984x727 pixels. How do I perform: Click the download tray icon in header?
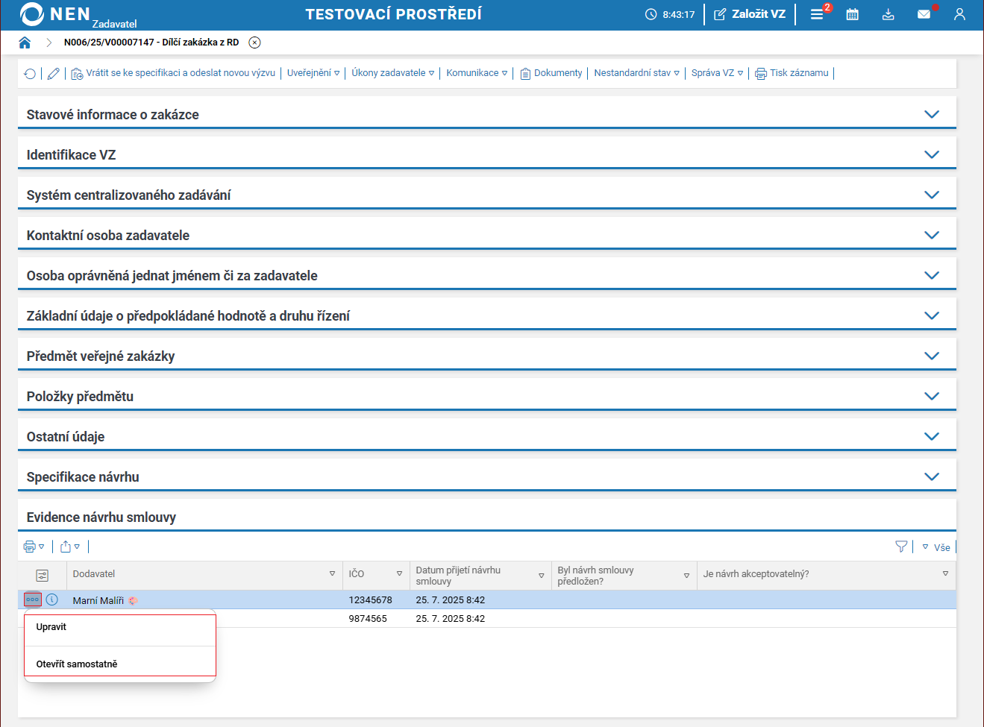[x=889, y=14]
